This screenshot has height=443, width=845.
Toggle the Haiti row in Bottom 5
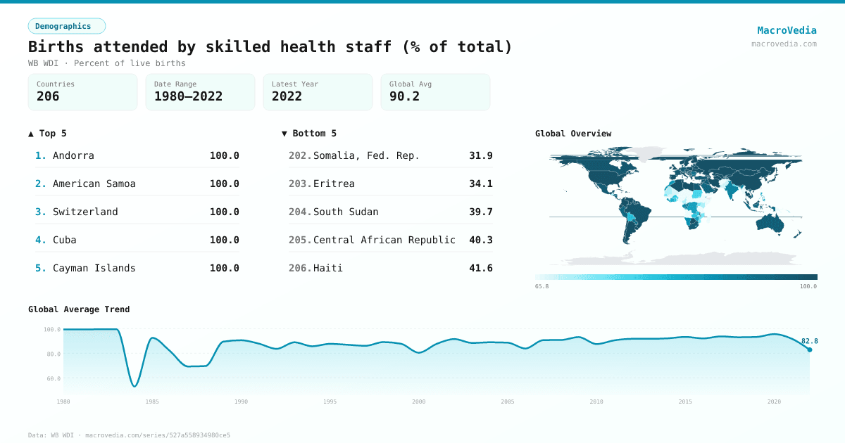coord(390,268)
